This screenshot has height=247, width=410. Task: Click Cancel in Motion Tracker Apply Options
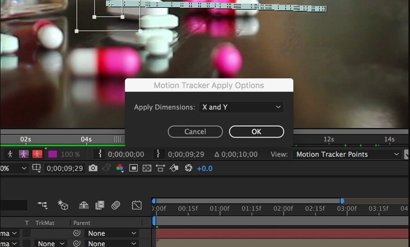click(196, 132)
